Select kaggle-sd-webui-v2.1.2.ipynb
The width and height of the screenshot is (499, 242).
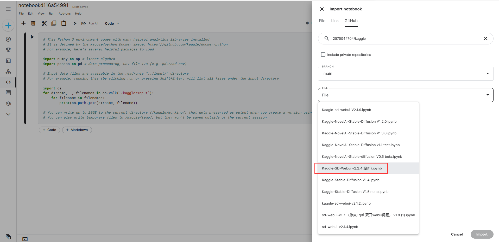pyautogui.click(x=368, y=204)
